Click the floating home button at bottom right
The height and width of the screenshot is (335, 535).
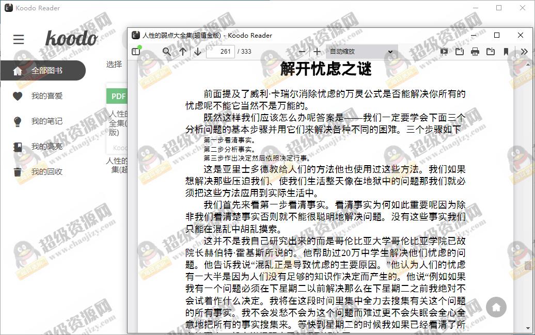496,307
